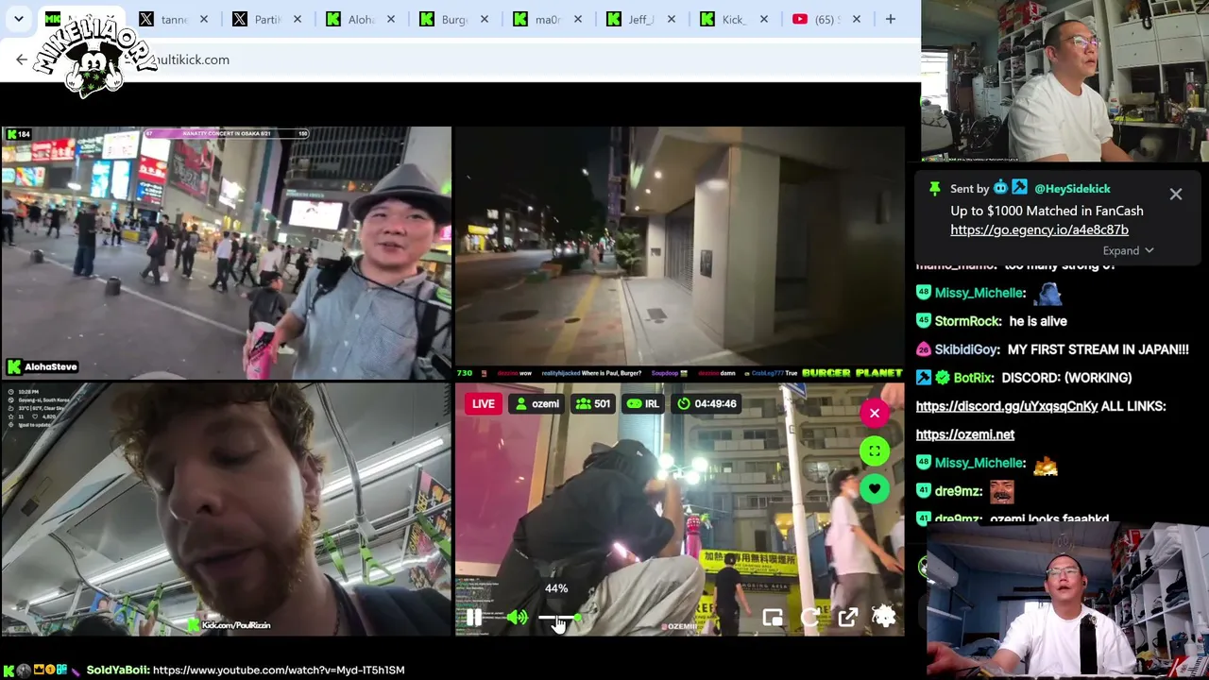Close the pinned HeySidekick message
This screenshot has width=1209, height=680.
pyautogui.click(x=1176, y=195)
